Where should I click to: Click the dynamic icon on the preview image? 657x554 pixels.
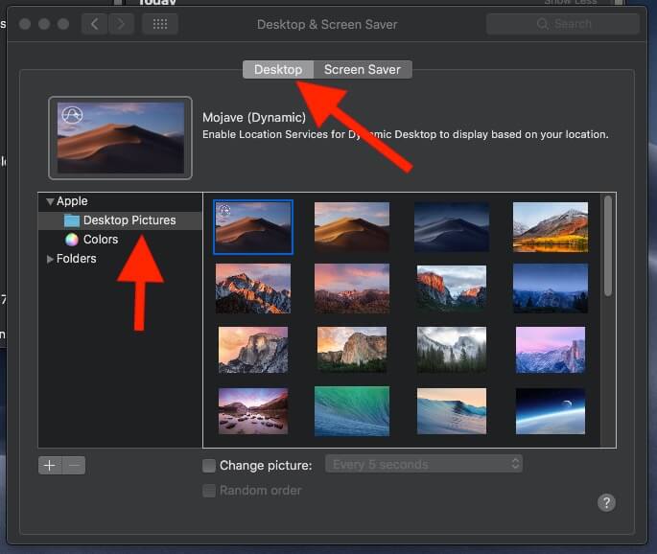72,115
